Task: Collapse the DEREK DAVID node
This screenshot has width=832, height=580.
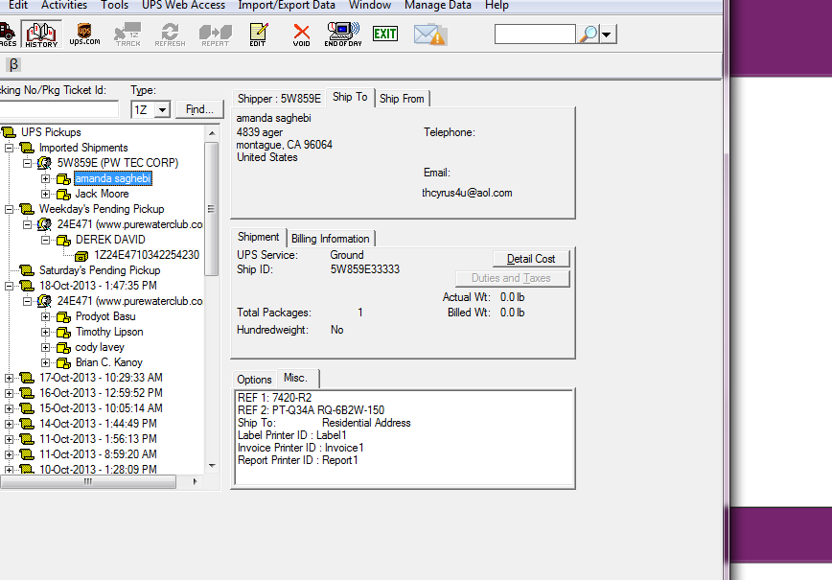Action: pyautogui.click(x=46, y=241)
